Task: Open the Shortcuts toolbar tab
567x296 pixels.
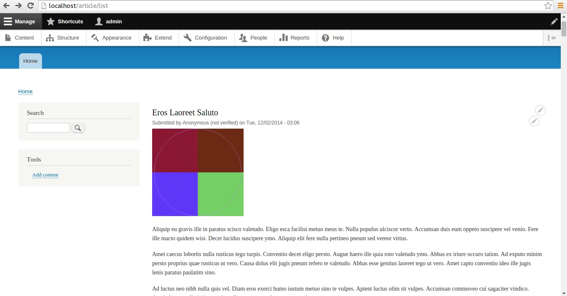Action: pyautogui.click(x=65, y=21)
